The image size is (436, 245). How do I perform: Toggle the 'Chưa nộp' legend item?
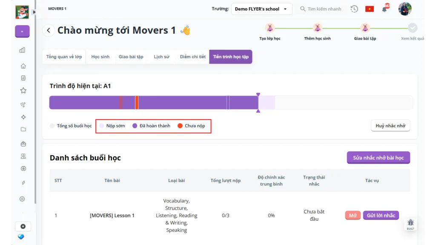click(191, 126)
